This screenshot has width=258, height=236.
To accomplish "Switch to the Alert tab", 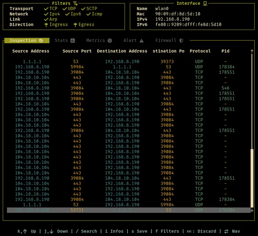I will 134,40.
